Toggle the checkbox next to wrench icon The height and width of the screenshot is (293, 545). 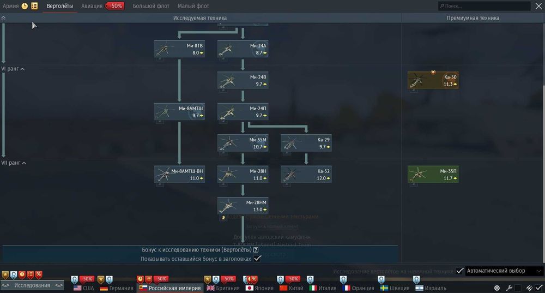click(x=518, y=288)
